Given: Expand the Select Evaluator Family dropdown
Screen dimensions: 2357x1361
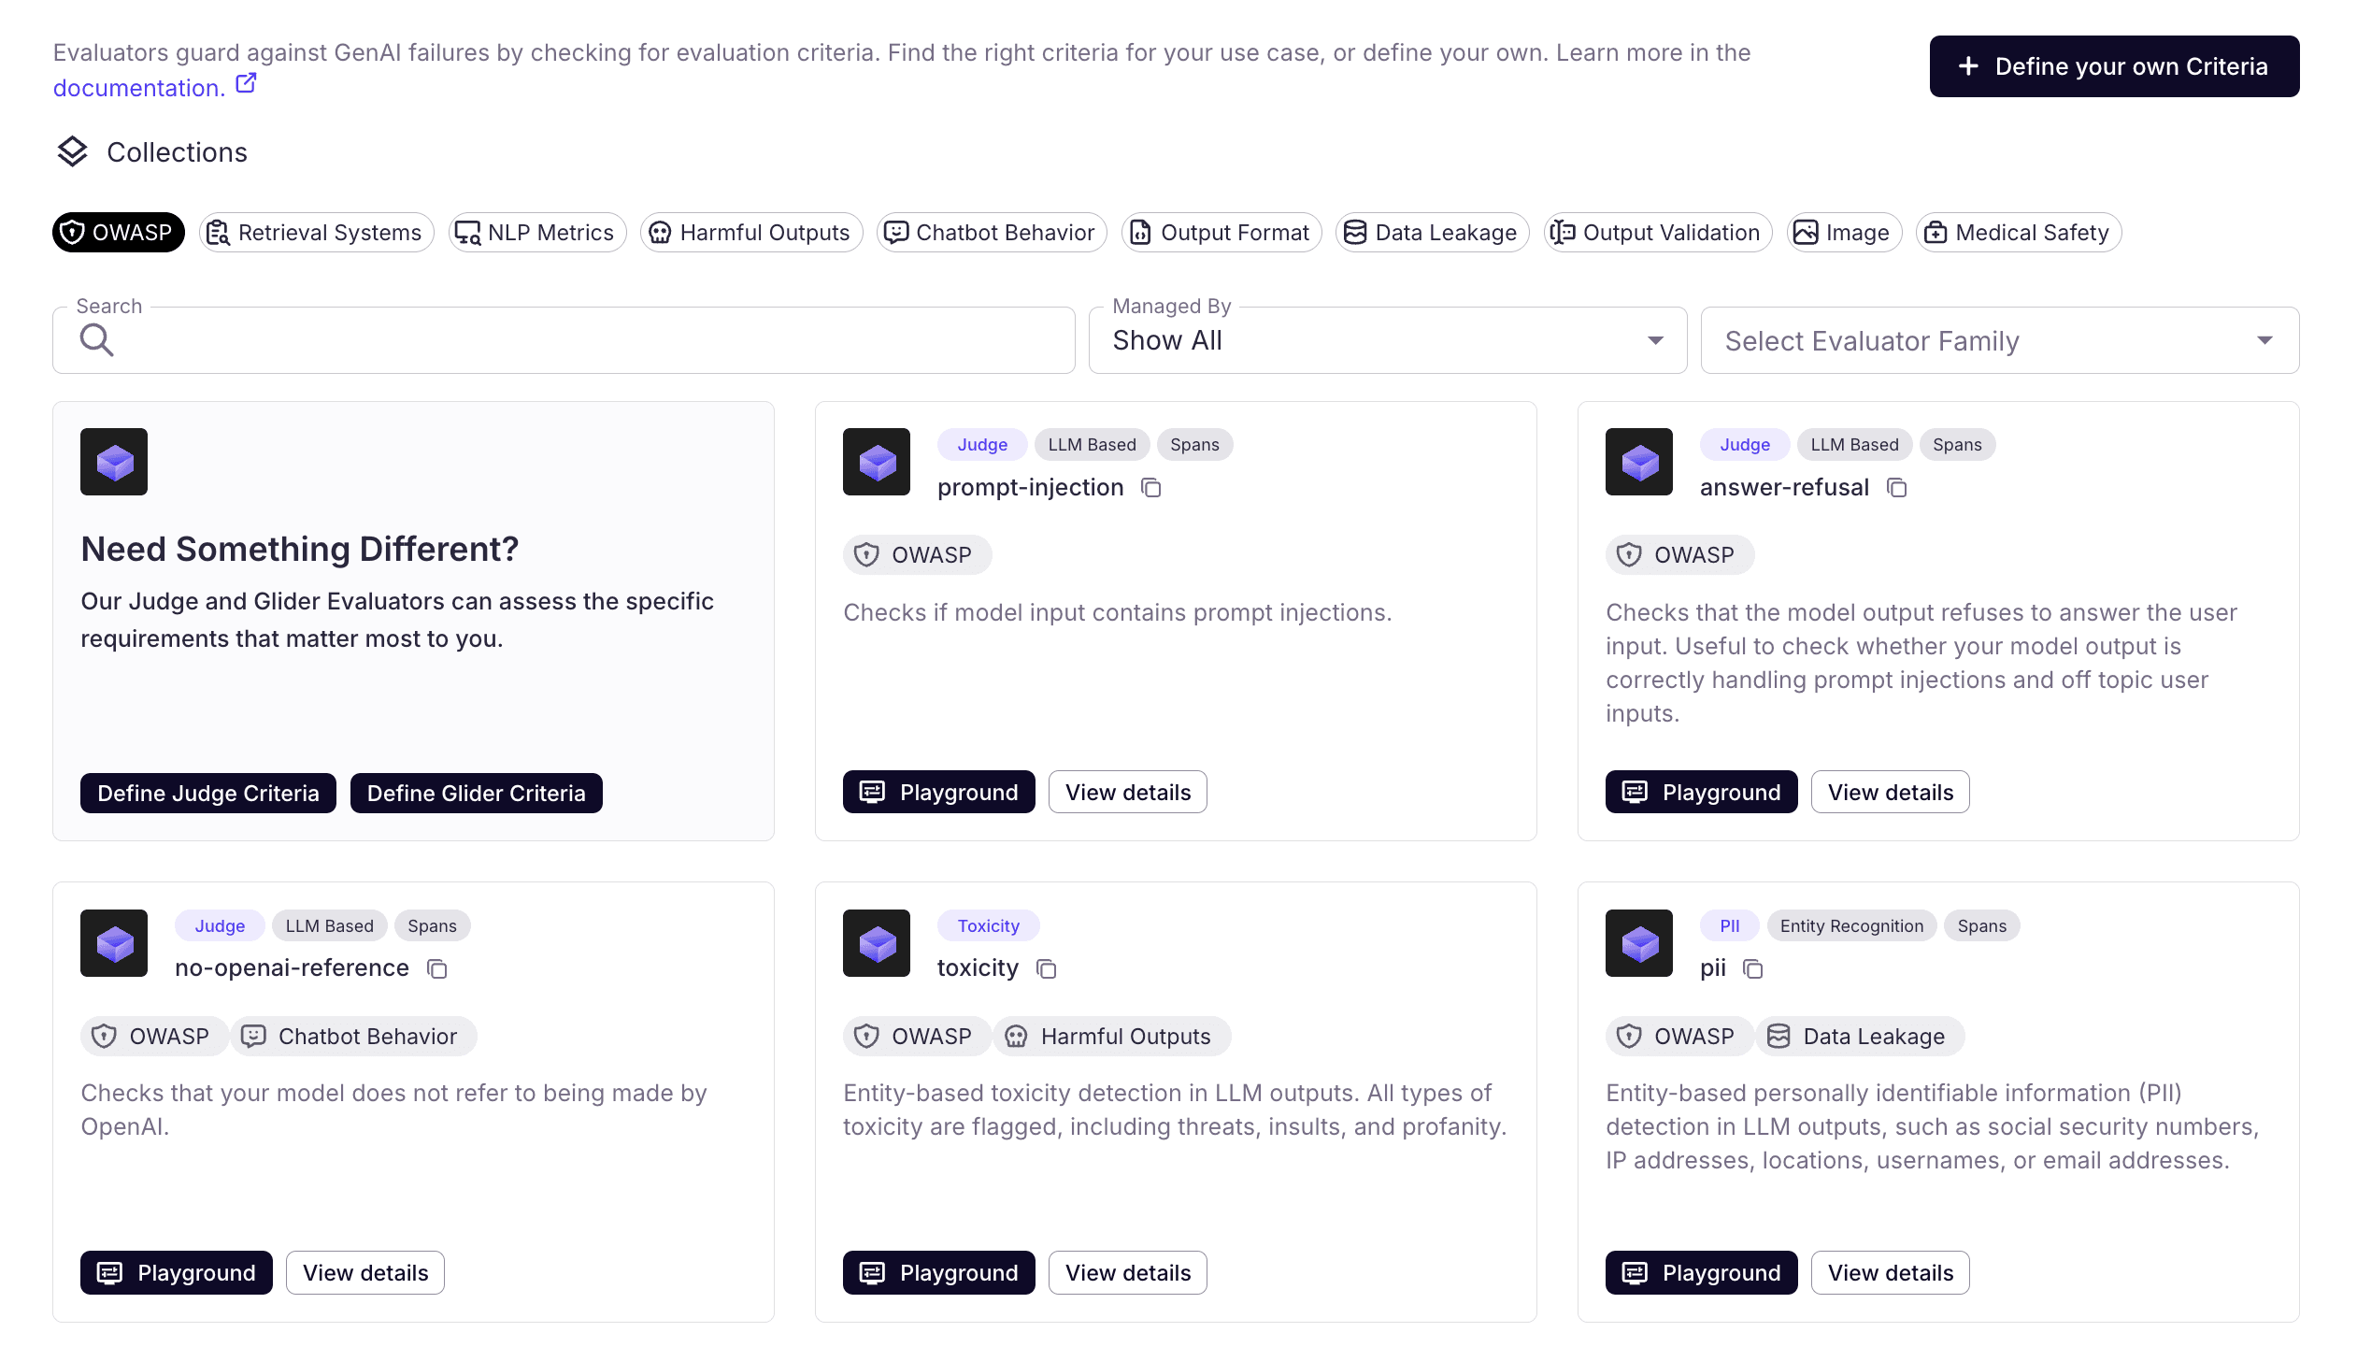Looking at the screenshot, I should (x=1999, y=340).
